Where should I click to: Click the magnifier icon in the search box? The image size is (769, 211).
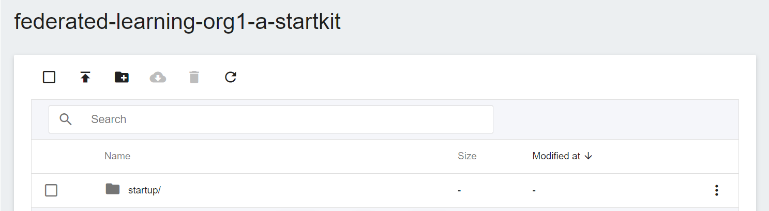pos(66,119)
